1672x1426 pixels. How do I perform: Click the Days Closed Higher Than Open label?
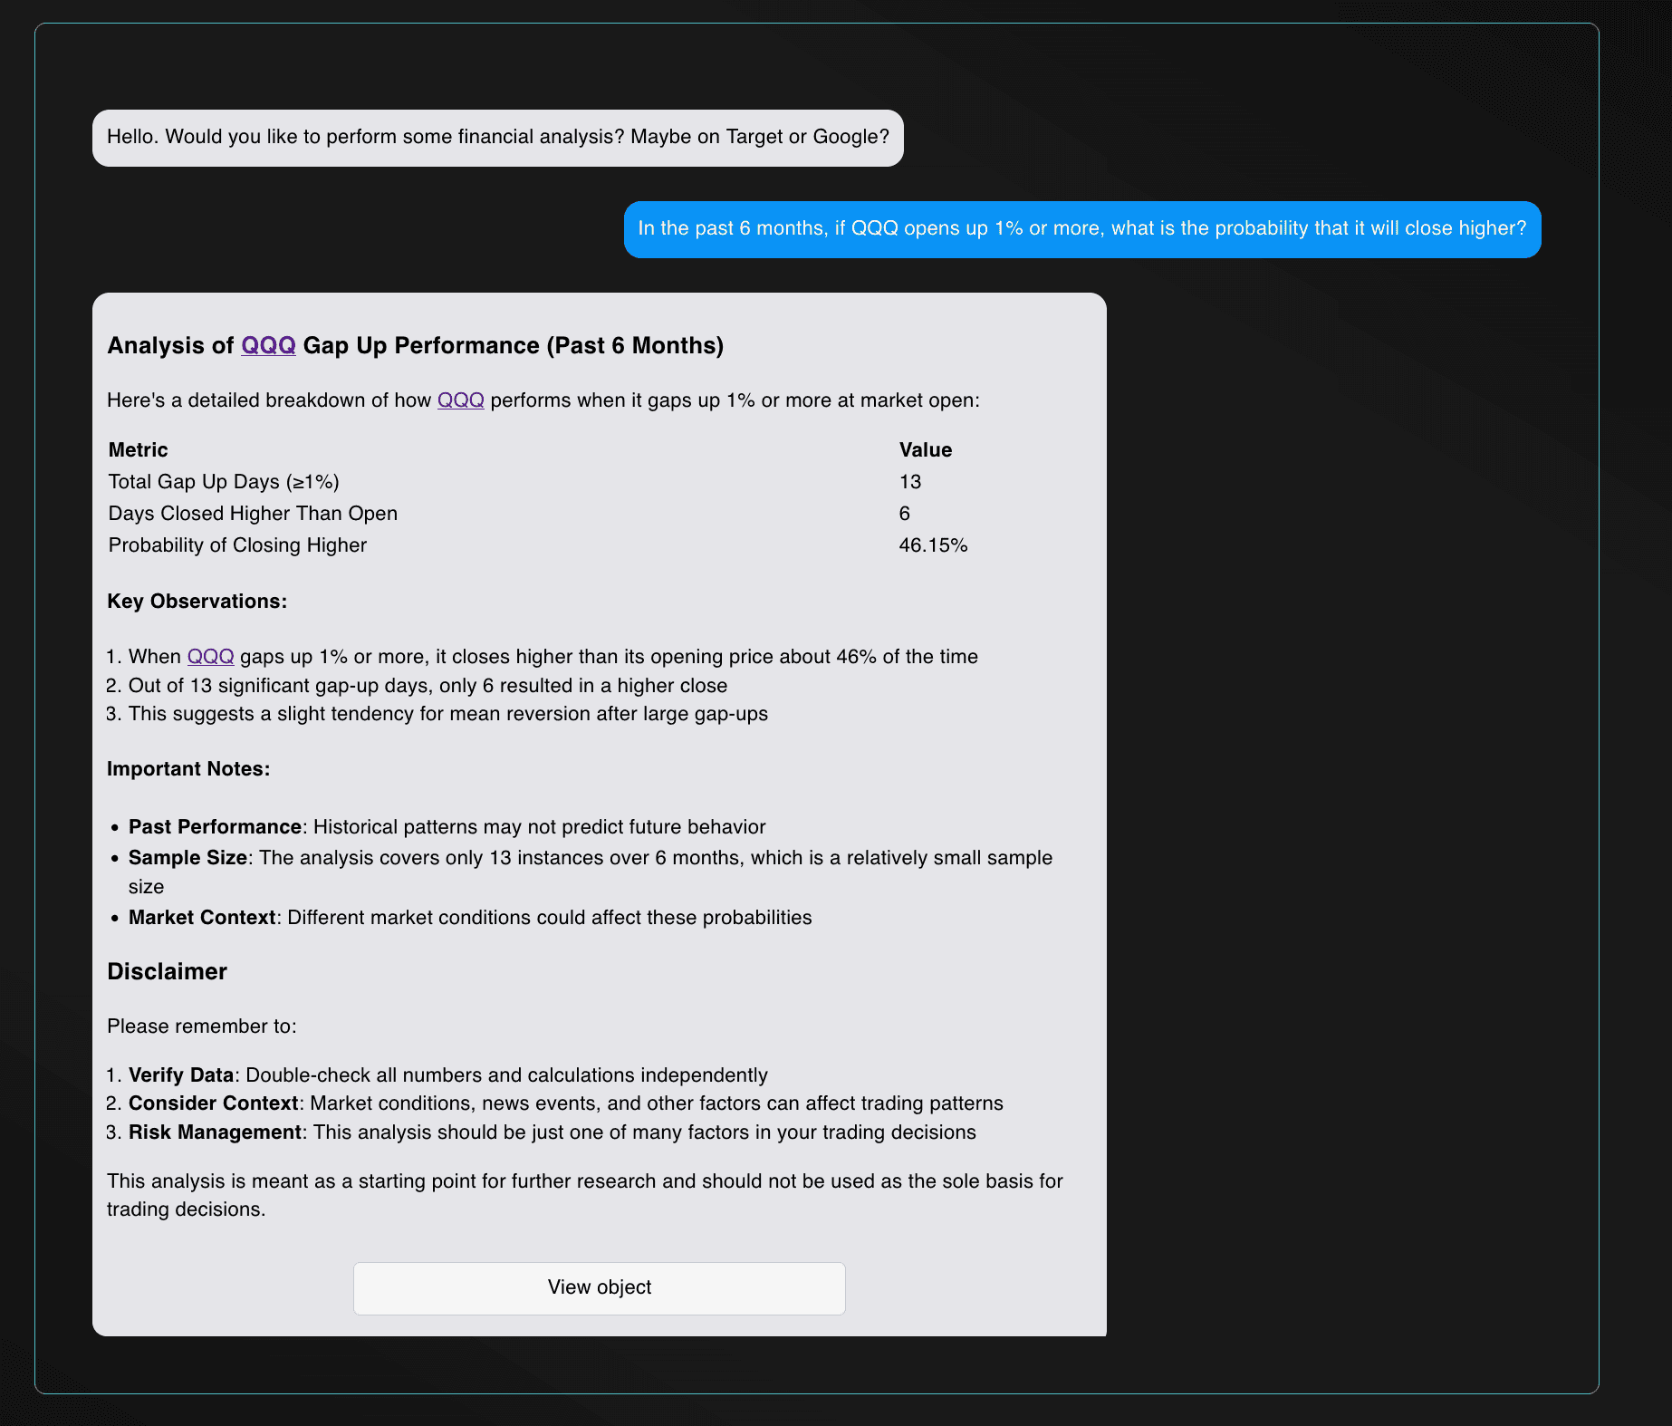coord(253,514)
